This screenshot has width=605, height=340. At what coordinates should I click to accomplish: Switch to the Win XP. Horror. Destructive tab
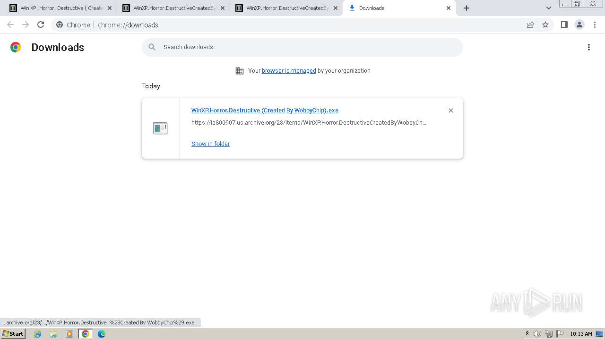(60, 8)
